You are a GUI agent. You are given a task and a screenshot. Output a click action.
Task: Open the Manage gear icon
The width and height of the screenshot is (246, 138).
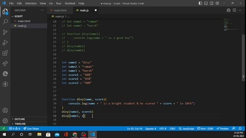point(5,121)
